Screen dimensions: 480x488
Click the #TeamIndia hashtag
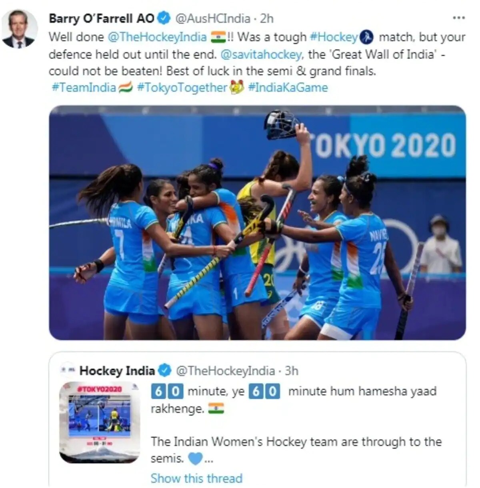click(84, 88)
